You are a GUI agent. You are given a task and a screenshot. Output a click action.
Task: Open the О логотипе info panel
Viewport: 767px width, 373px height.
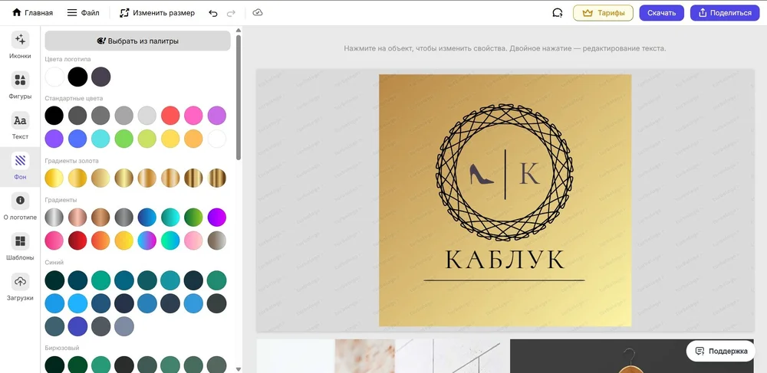(20, 205)
